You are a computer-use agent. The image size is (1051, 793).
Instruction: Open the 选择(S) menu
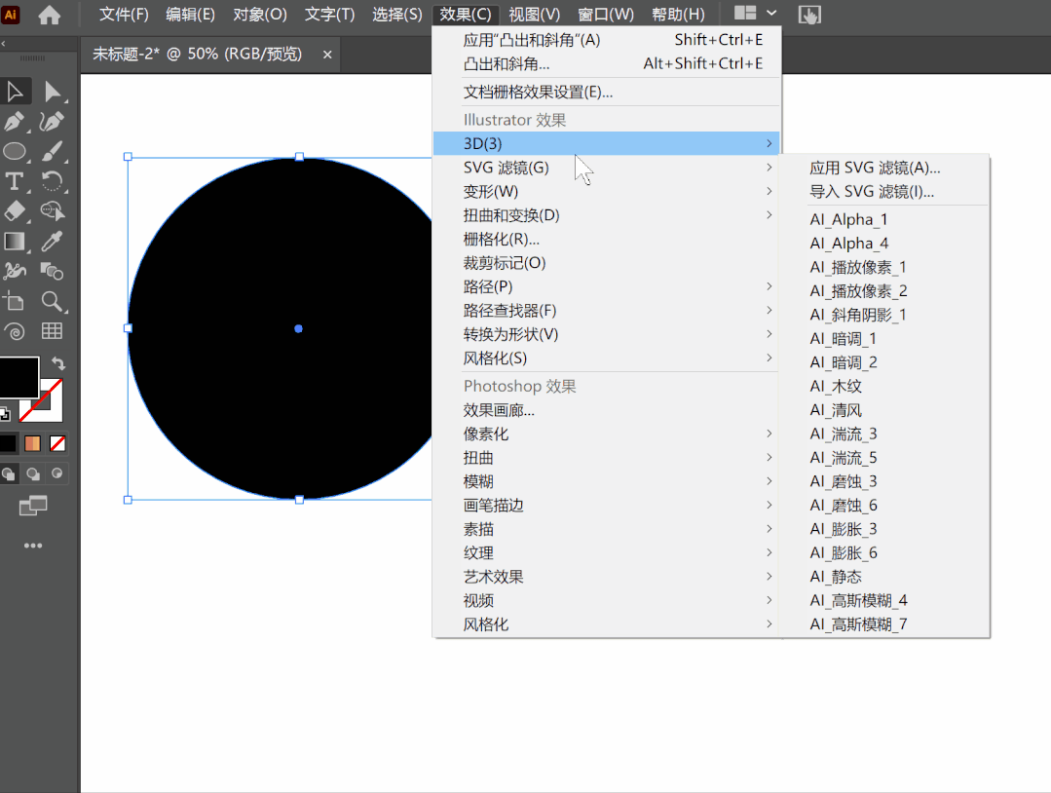[x=397, y=14]
